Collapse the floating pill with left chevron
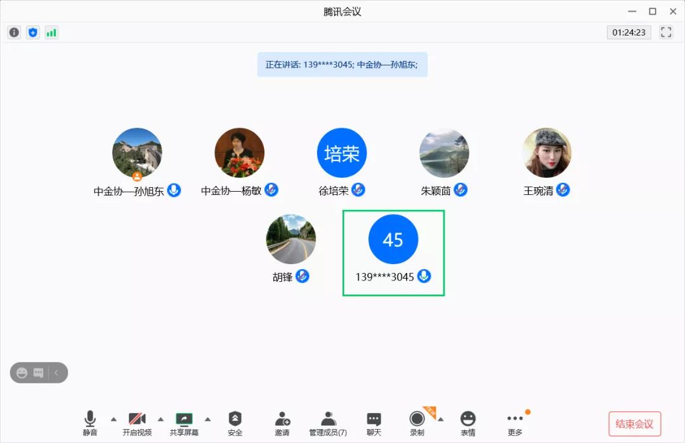The height and width of the screenshot is (443, 685). (x=57, y=373)
